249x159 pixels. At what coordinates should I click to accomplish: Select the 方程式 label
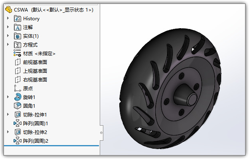pos(30,45)
